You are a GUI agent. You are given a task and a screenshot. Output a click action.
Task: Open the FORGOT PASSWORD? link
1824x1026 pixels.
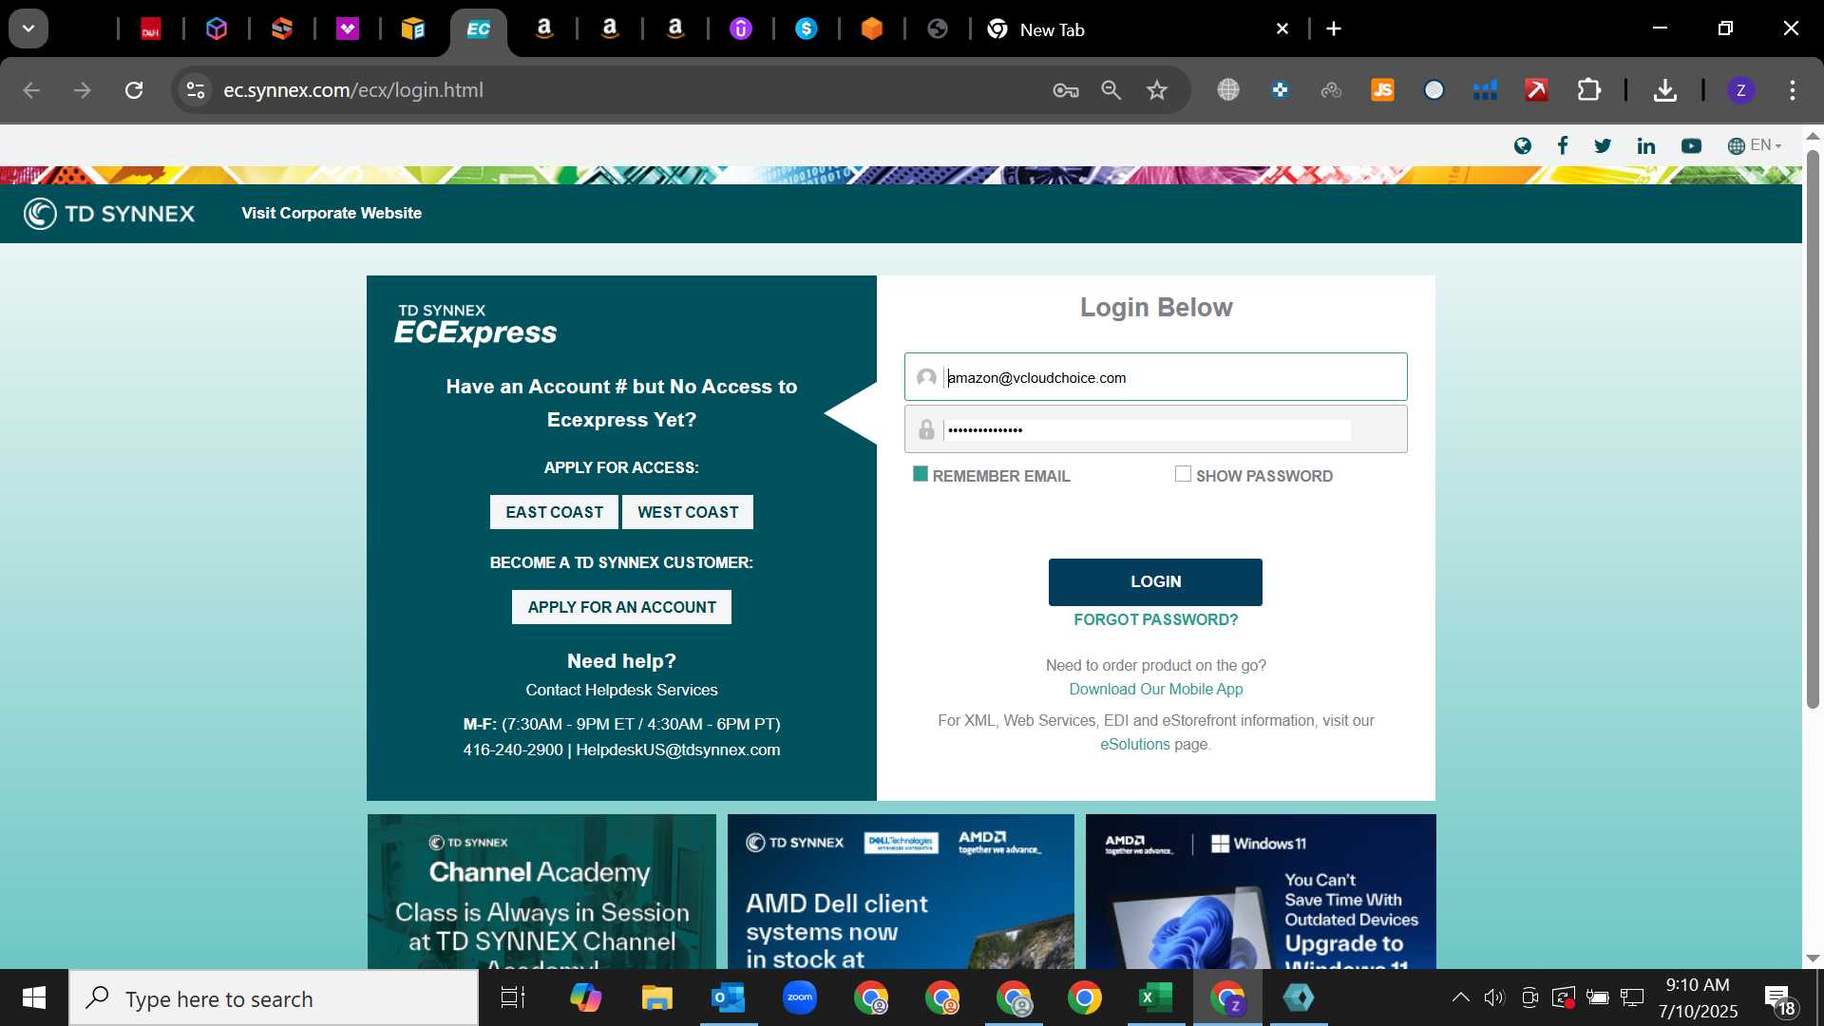coord(1155,619)
